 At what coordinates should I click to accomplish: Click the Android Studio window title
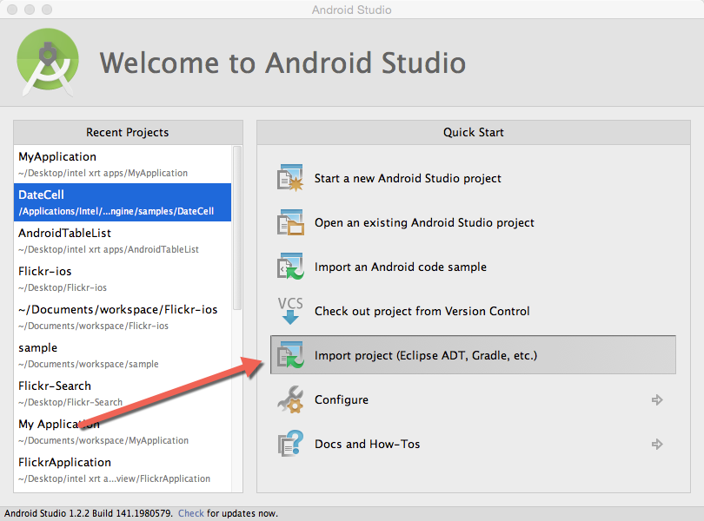(351, 10)
